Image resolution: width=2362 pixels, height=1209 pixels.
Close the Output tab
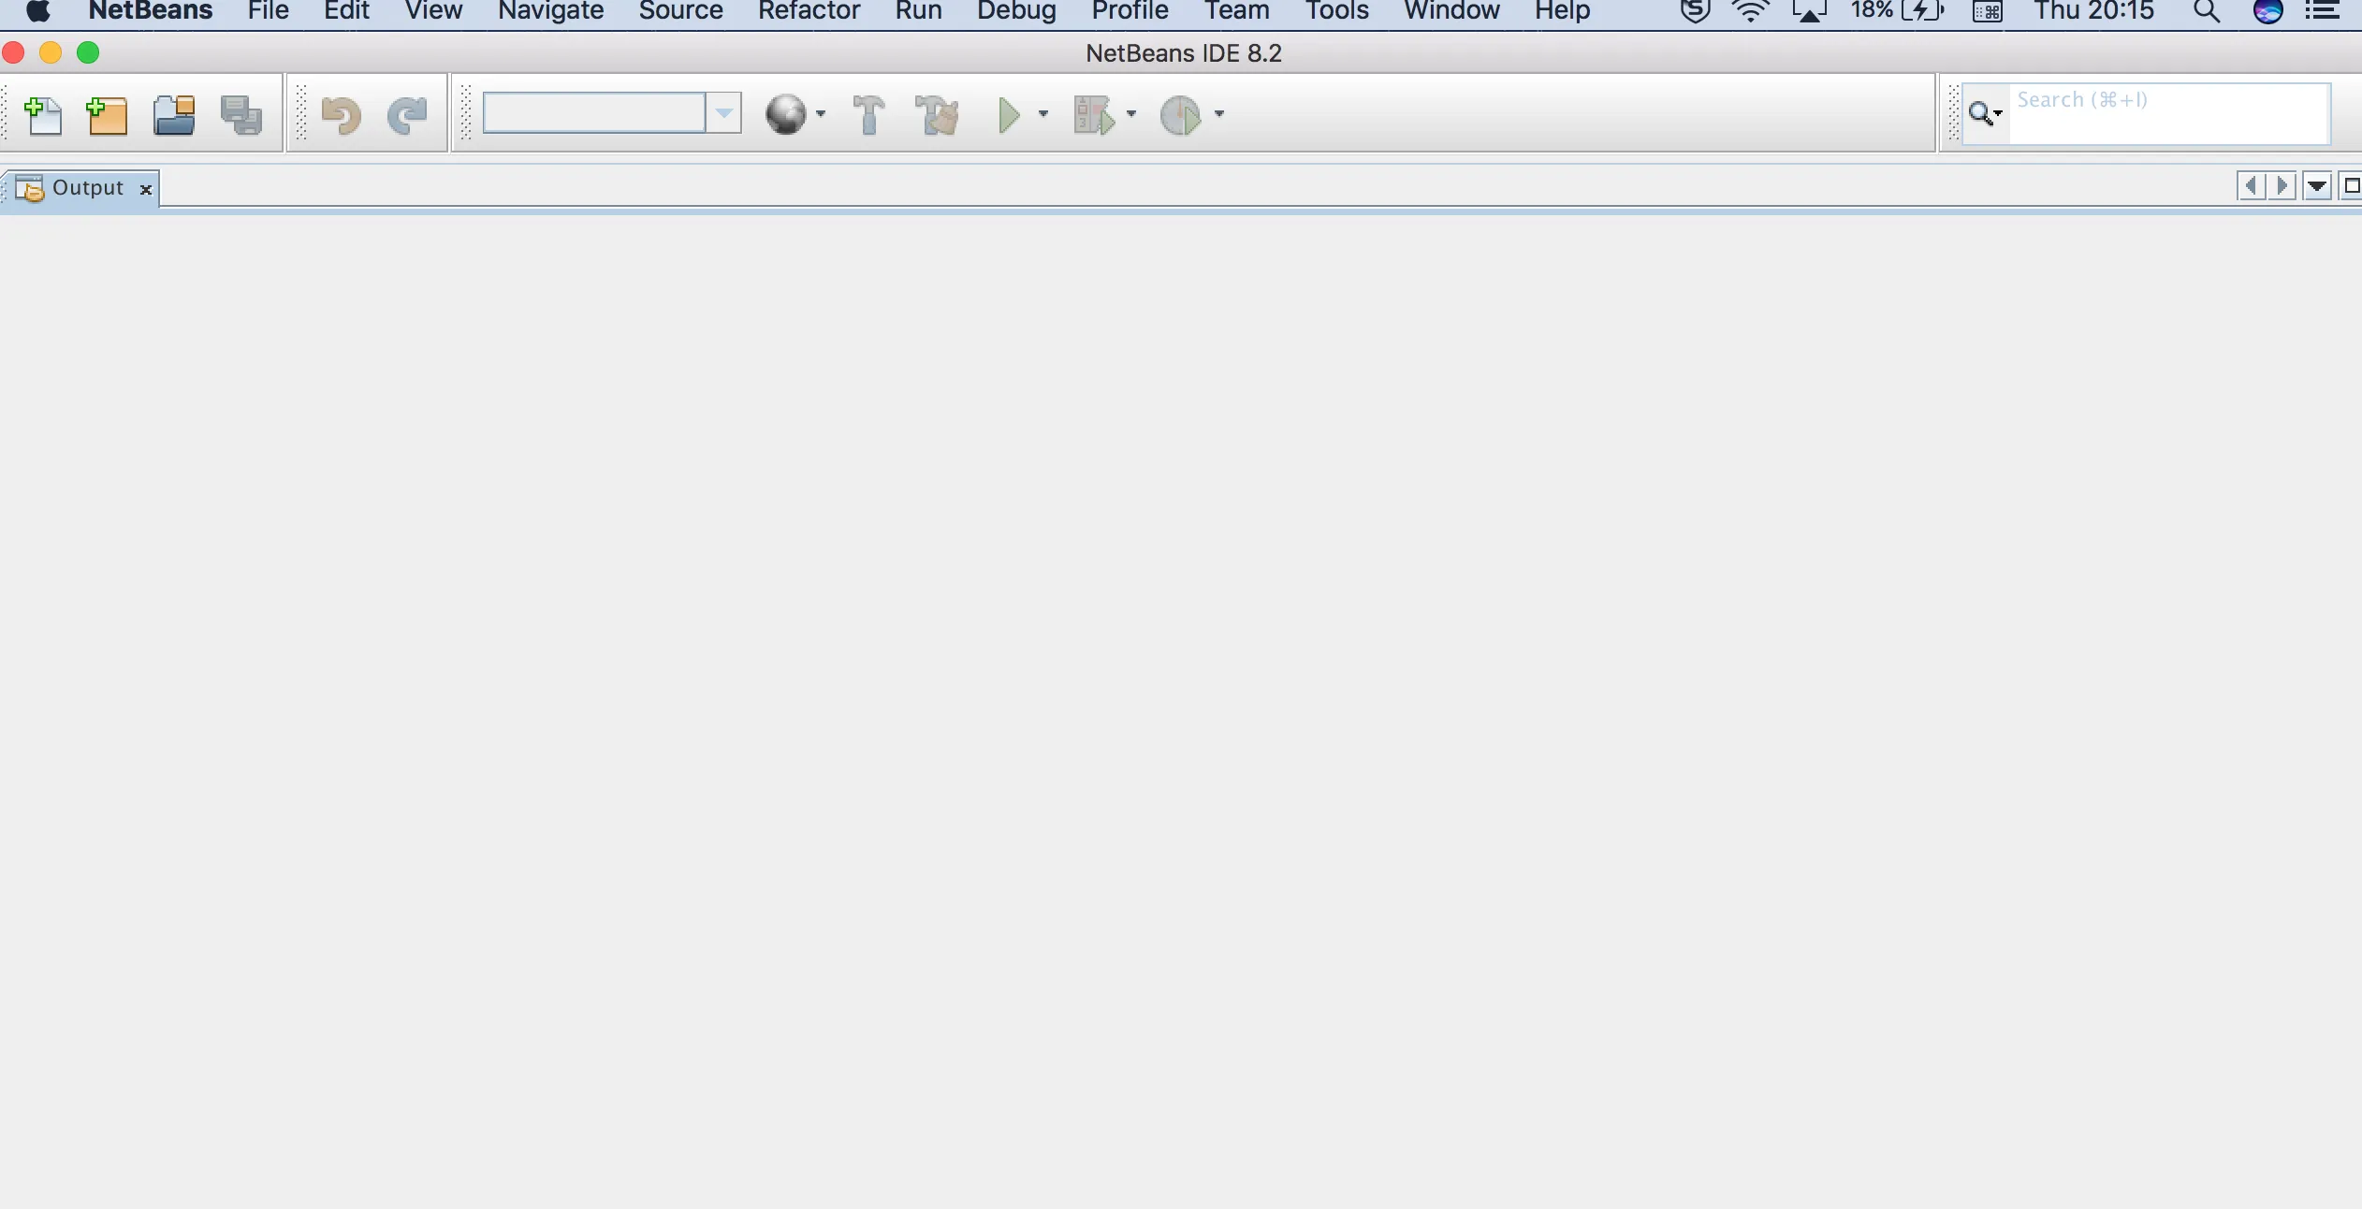[146, 189]
